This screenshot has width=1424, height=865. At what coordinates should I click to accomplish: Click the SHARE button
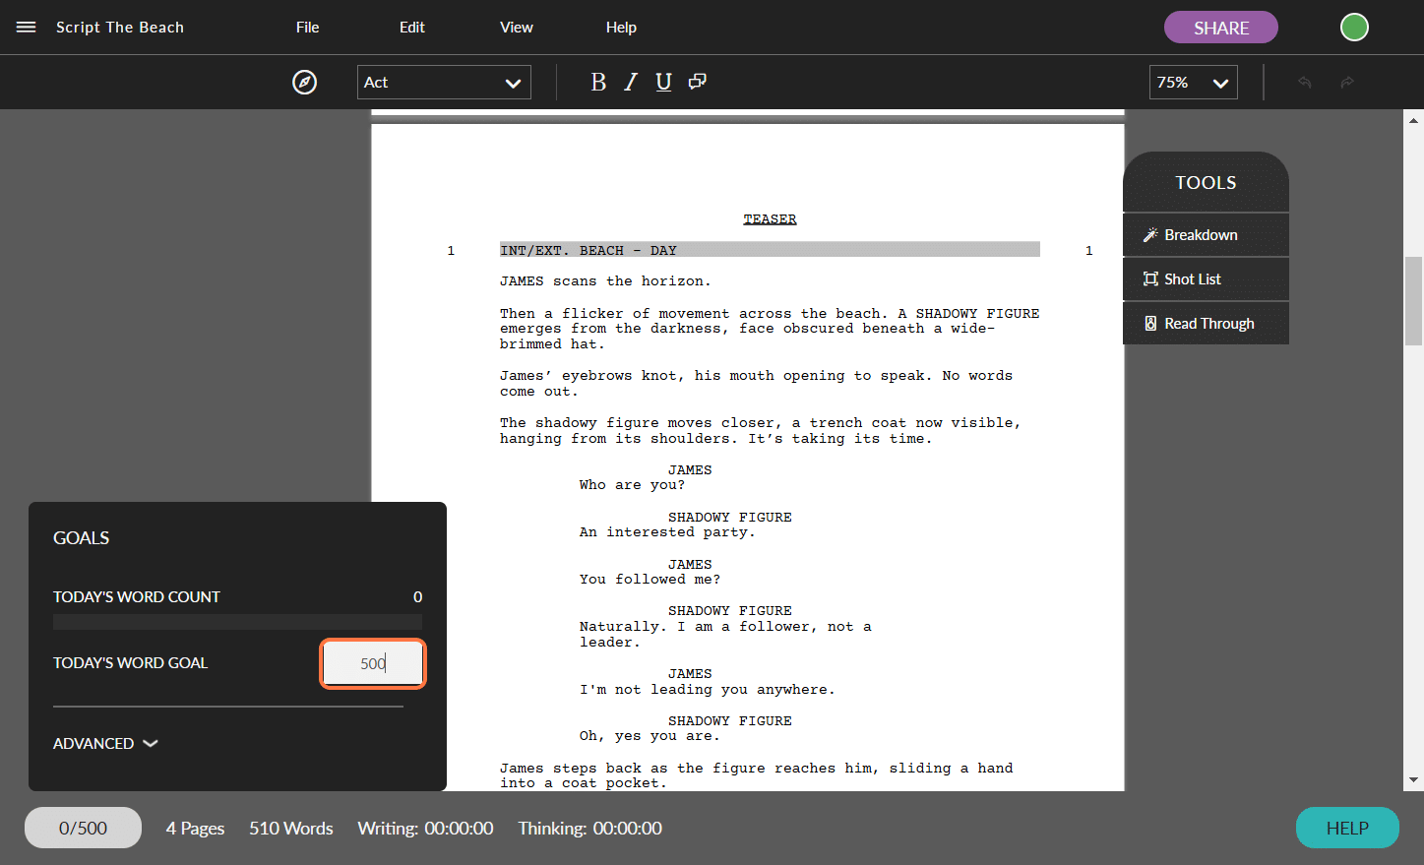tap(1220, 27)
